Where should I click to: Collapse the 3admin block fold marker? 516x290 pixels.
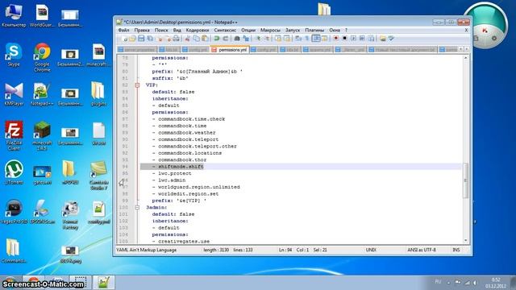tap(137, 208)
